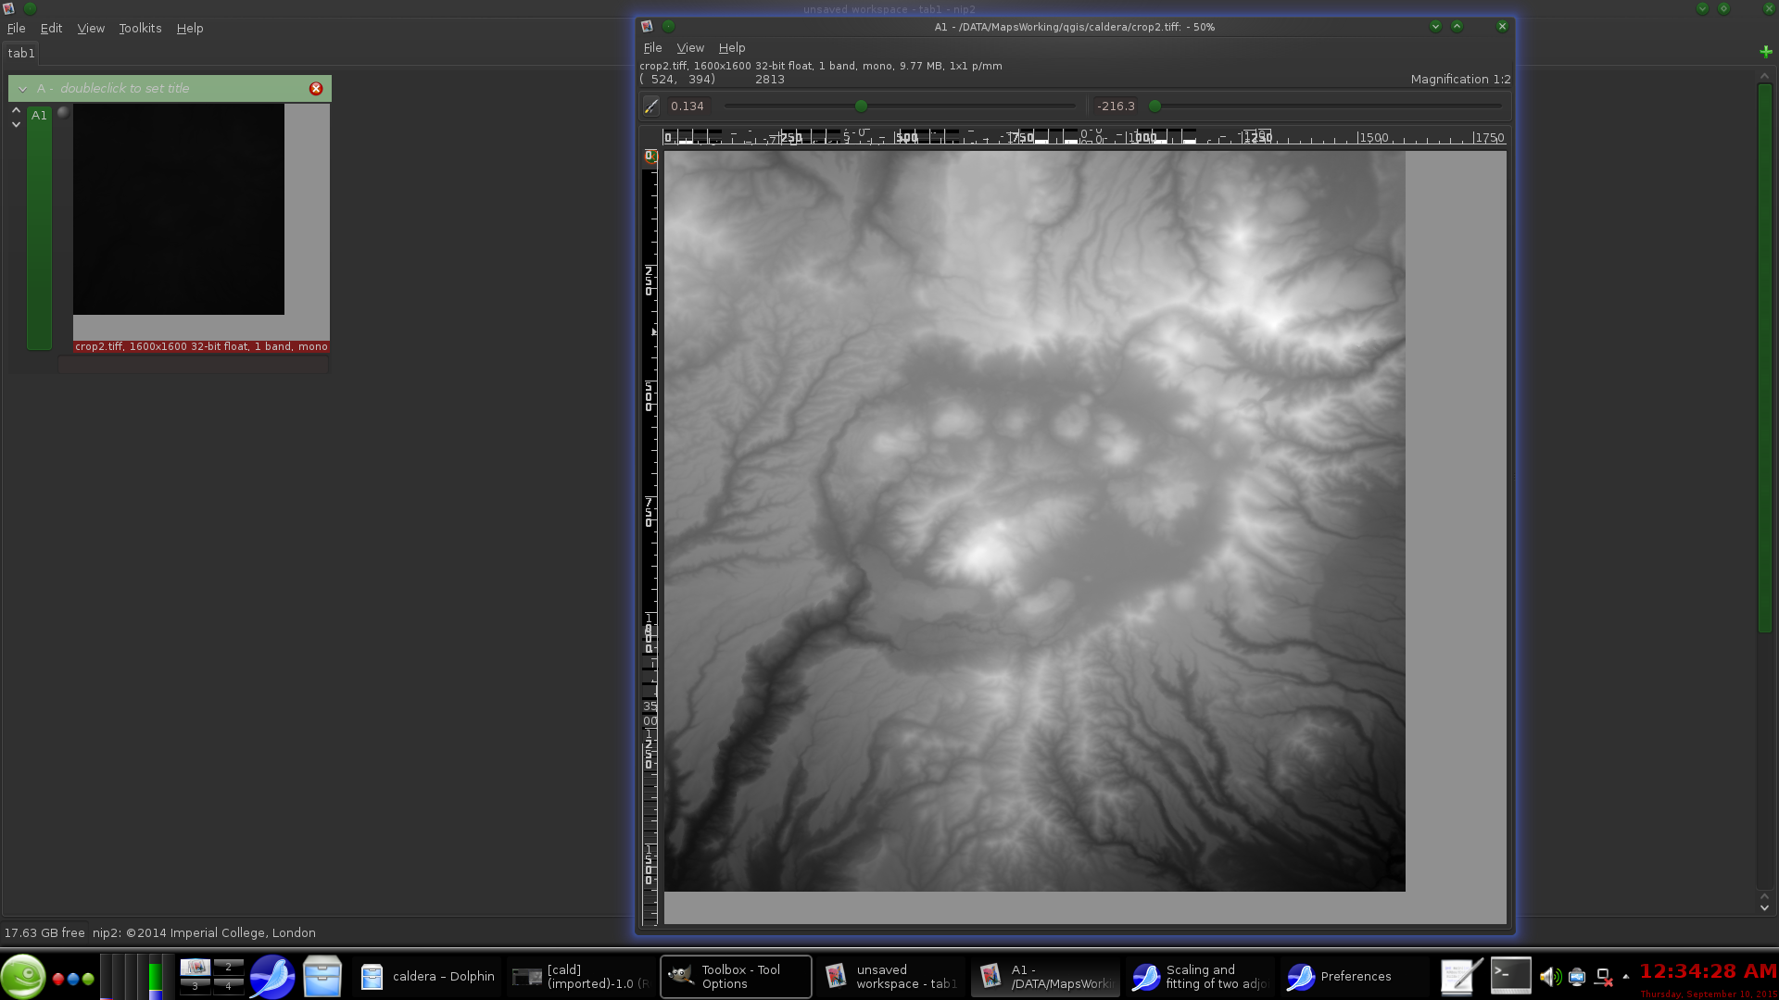
Task: Switch to virtual desktop 1
Action: point(195,966)
